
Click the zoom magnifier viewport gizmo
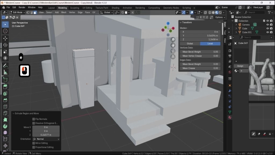173,39
